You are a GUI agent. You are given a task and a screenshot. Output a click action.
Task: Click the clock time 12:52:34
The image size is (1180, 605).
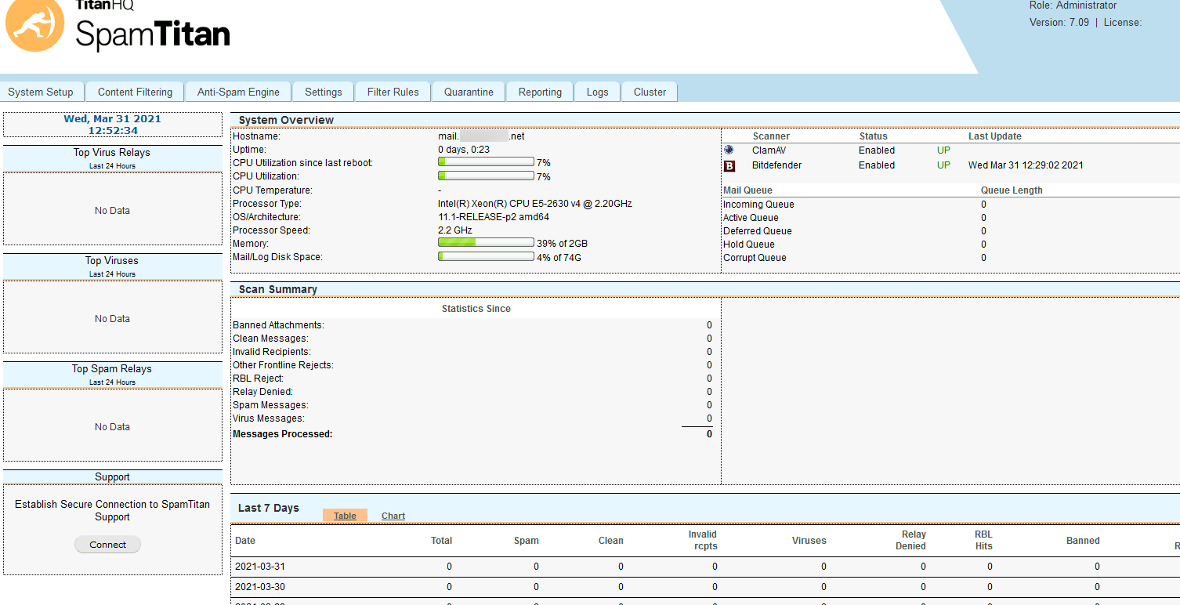(x=113, y=131)
